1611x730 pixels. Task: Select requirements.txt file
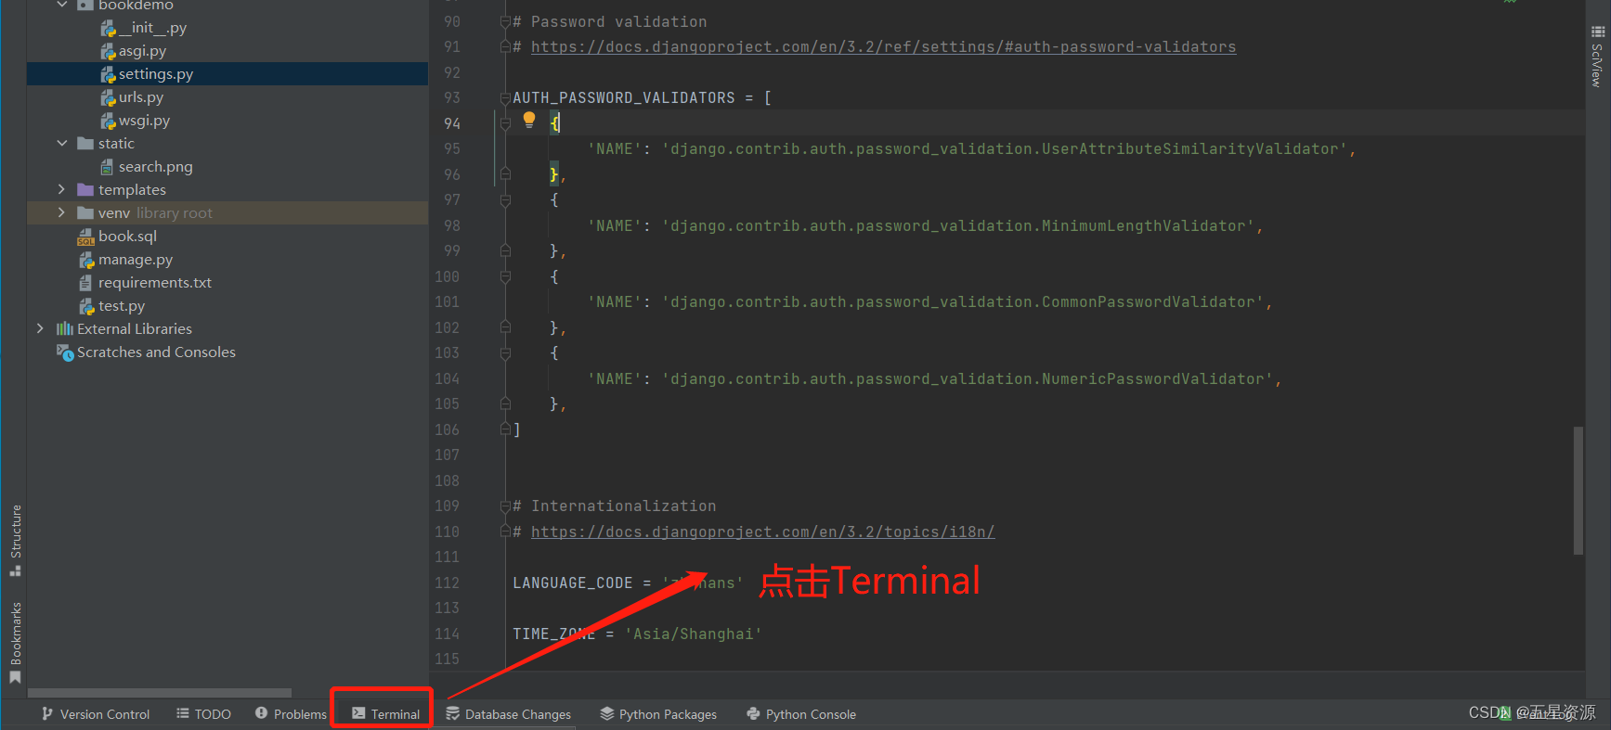coord(155,283)
